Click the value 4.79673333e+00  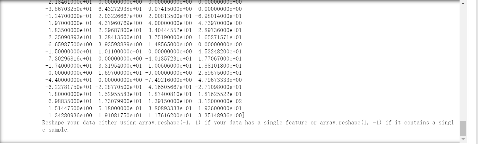click(220, 80)
